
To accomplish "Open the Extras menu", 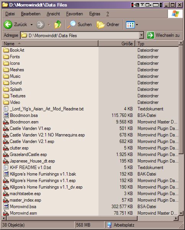I will (x=95, y=14).
